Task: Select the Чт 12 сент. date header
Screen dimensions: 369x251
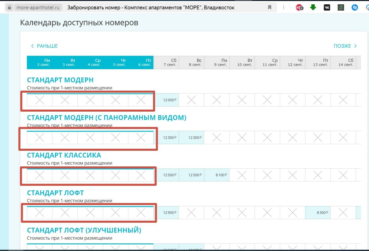Action: coord(293,62)
